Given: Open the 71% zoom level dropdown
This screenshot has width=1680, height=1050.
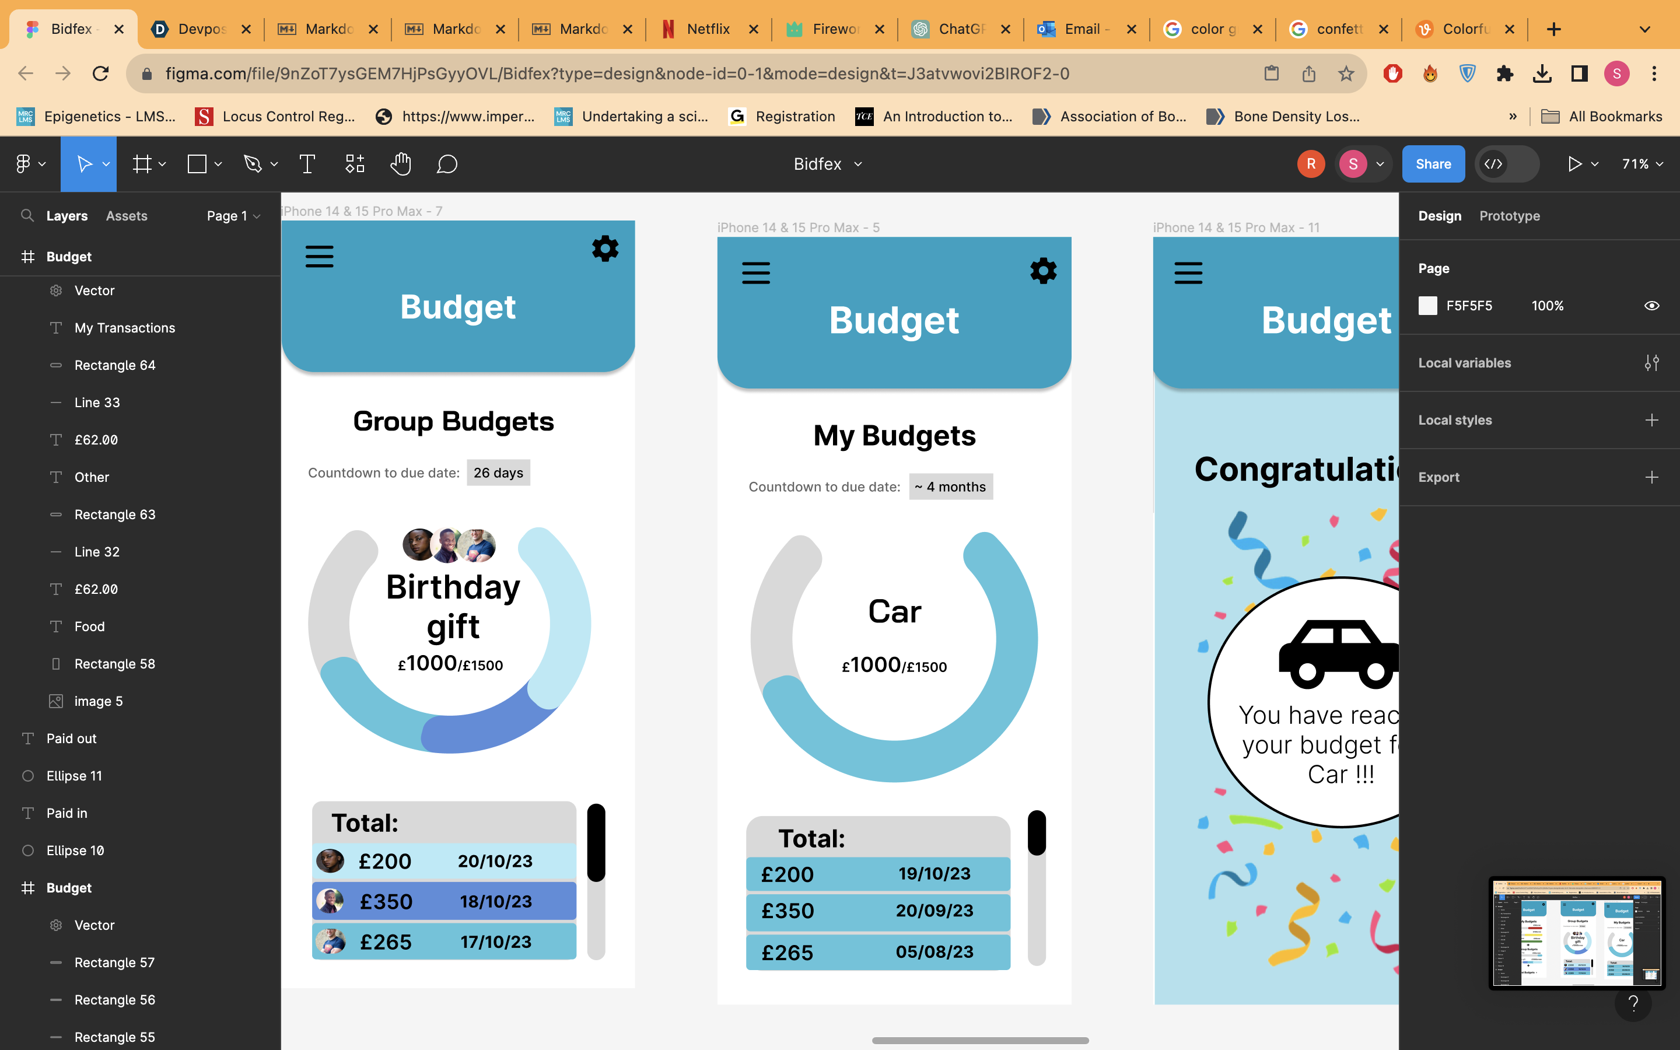Looking at the screenshot, I should (x=1642, y=164).
